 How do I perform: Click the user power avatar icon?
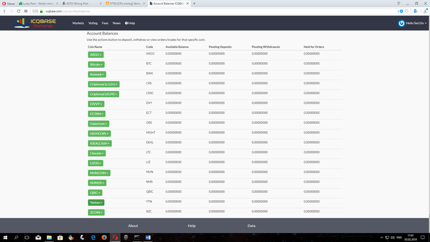(402, 23)
